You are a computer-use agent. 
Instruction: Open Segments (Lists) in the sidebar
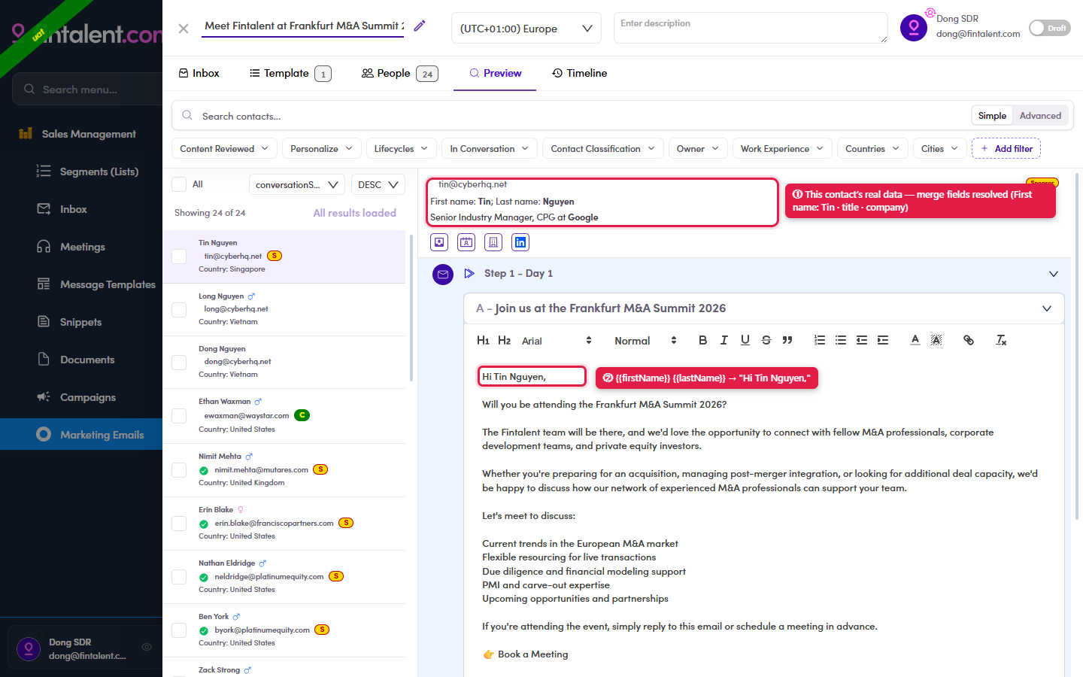pos(81,172)
